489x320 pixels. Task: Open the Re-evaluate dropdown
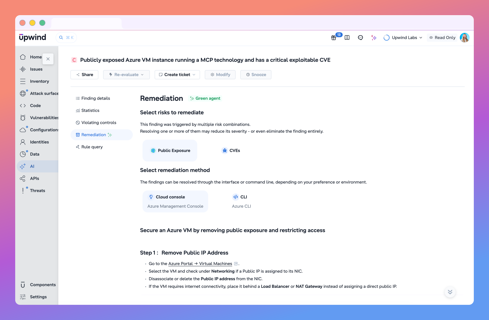click(126, 75)
